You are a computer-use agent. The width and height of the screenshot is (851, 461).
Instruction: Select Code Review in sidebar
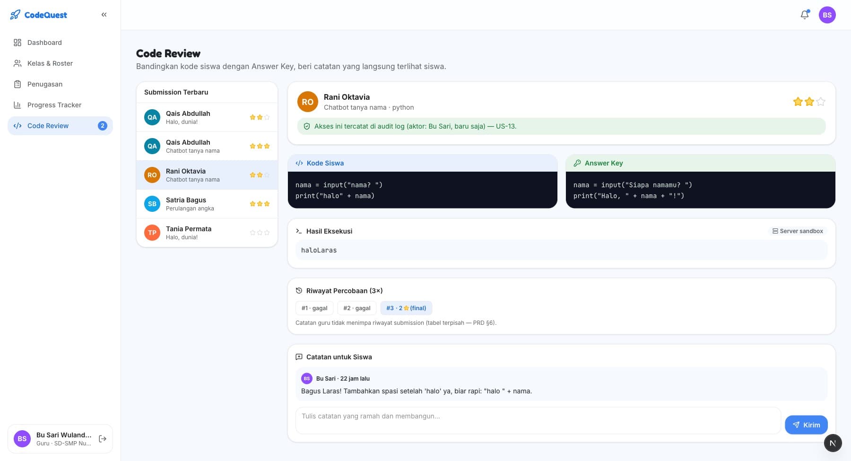coord(60,126)
